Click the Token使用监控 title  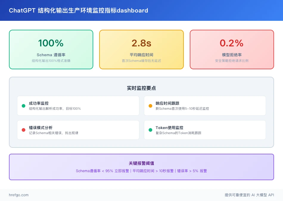(x=170, y=128)
